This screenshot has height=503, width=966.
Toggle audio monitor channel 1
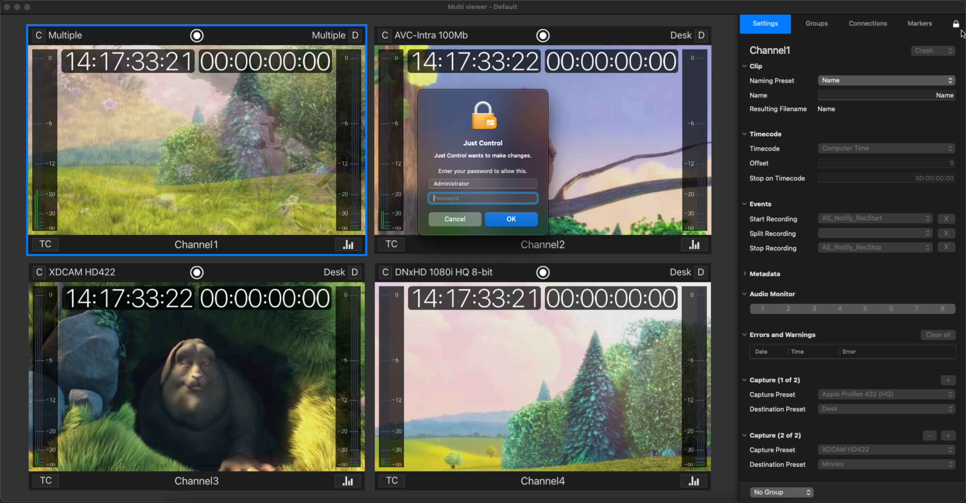pos(763,309)
